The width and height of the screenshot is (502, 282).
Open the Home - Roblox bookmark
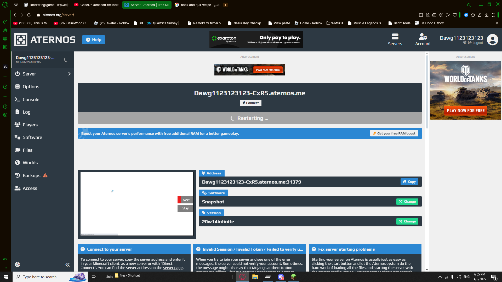pyautogui.click(x=309, y=23)
